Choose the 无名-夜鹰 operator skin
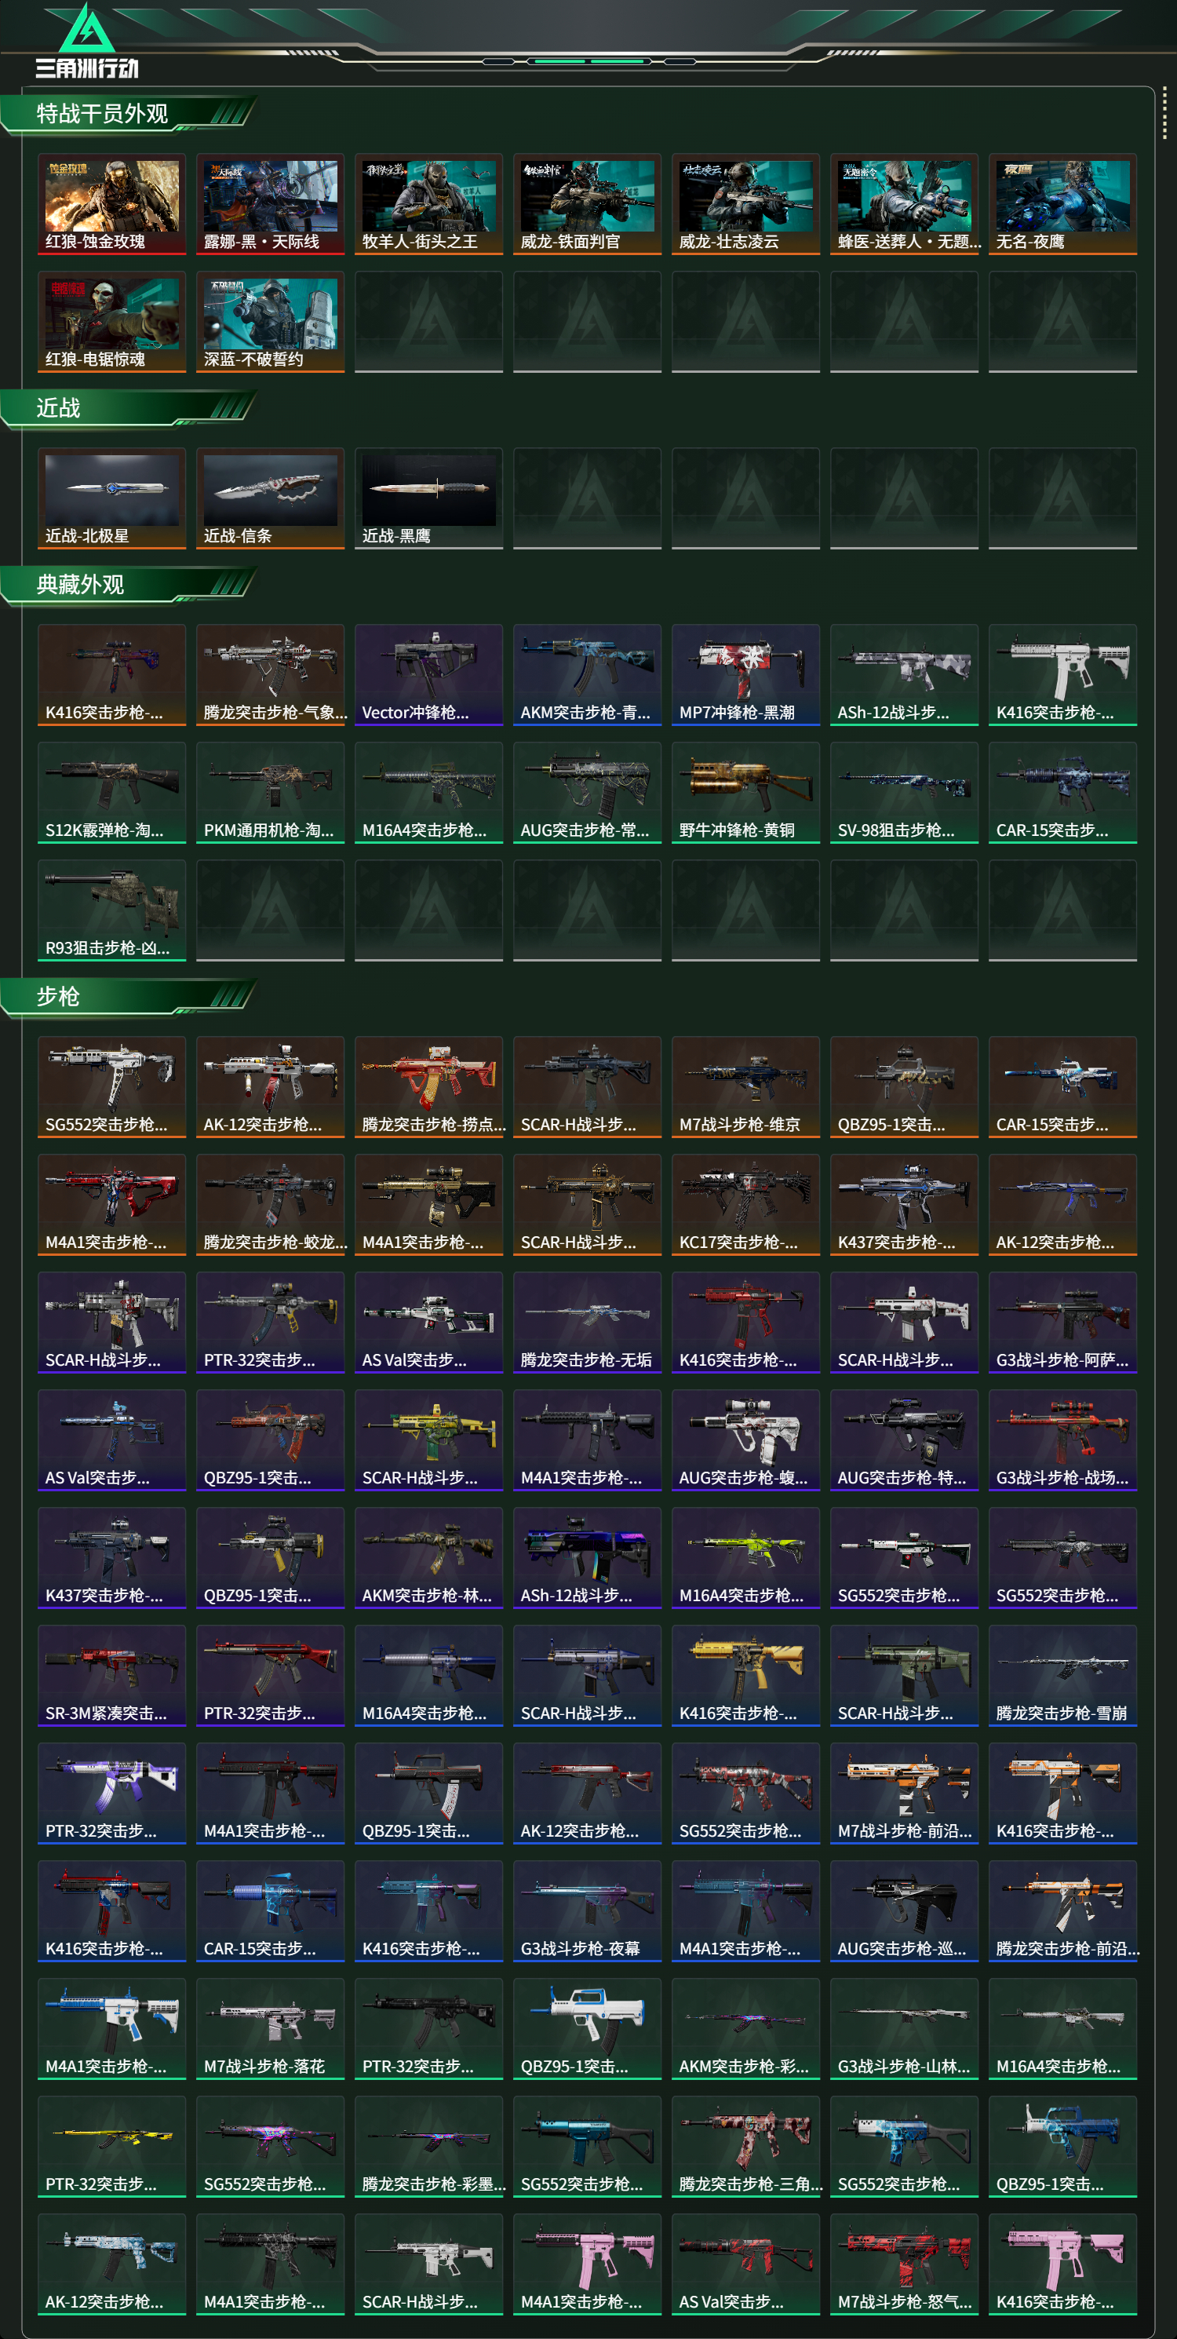The height and width of the screenshot is (2339, 1177). pyautogui.click(x=1062, y=204)
